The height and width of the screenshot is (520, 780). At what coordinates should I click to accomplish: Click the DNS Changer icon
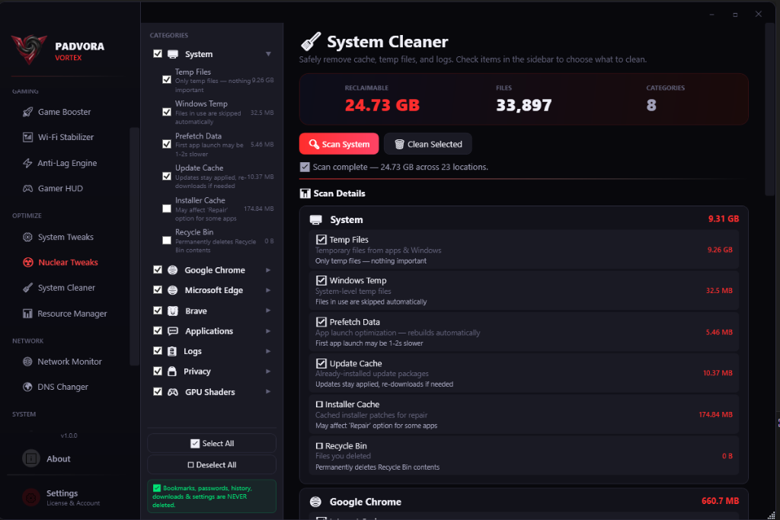28,387
